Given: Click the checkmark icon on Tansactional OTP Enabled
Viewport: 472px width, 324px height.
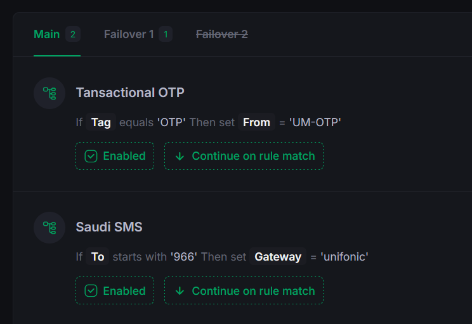Looking at the screenshot, I should coord(91,156).
